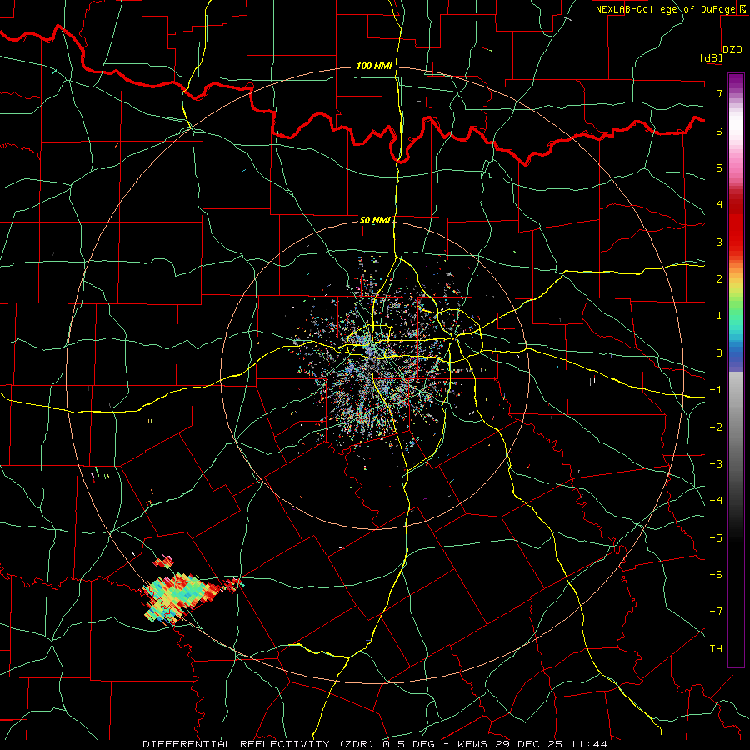Viewport: 750px width, 750px height.
Task: Click the -2 value on the dB scale
Action: click(716, 427)
